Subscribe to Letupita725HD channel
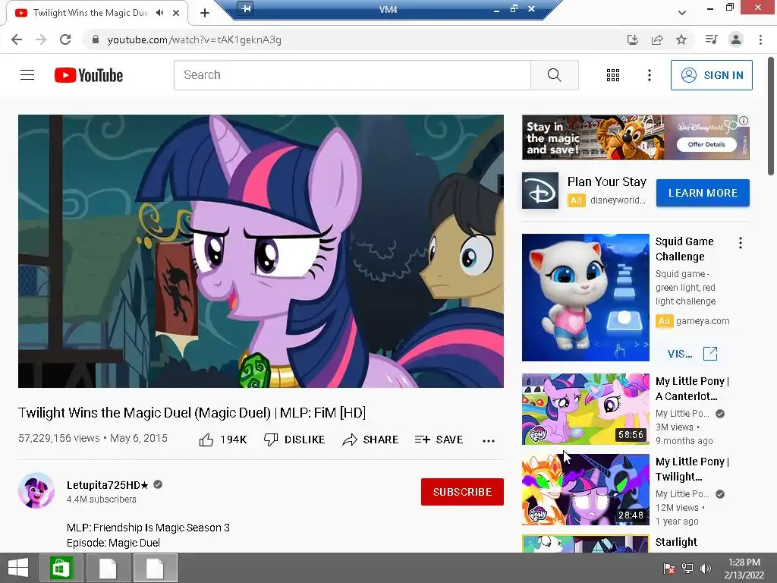Screen dimensions: 777x583 [462, 492]
